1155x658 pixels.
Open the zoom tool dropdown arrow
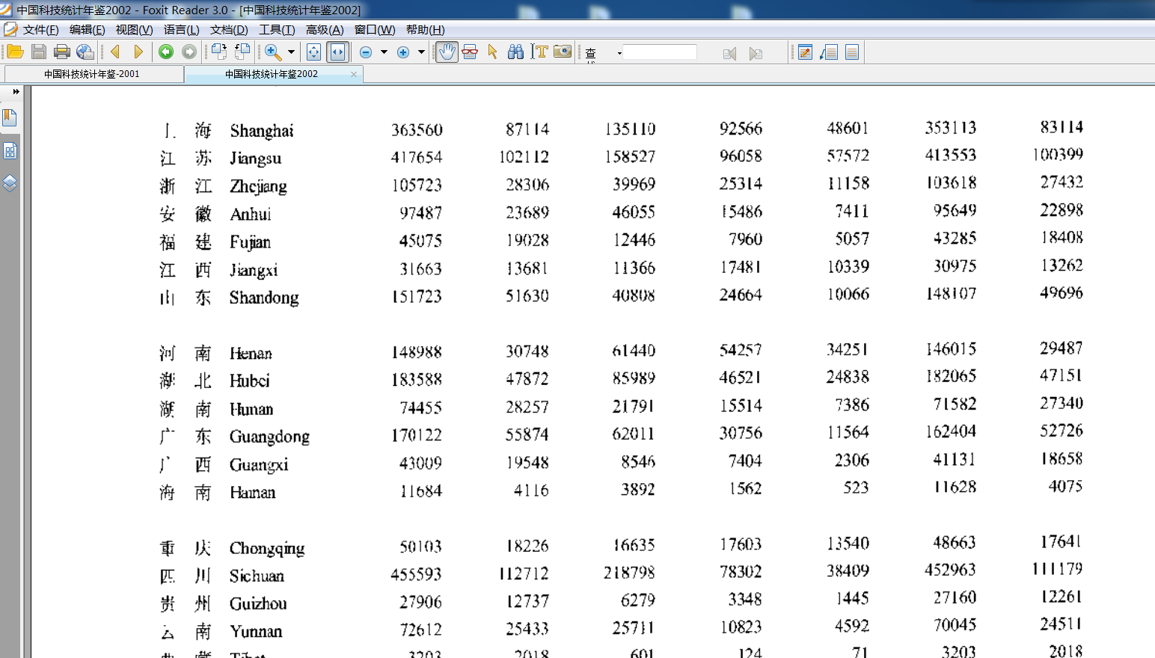[291, 52]
